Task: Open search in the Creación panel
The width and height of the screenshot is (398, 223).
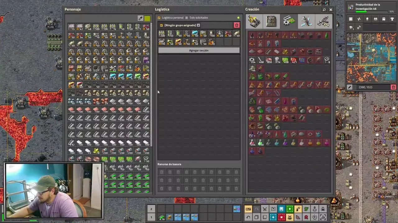Action: coord(324,10)
